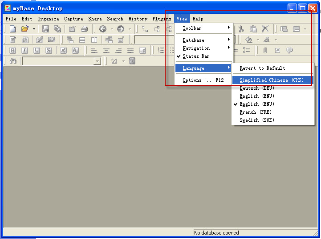The image size is (321, 239).
Task: Select Swedish (SWE) language
Action: click(273, 120)
